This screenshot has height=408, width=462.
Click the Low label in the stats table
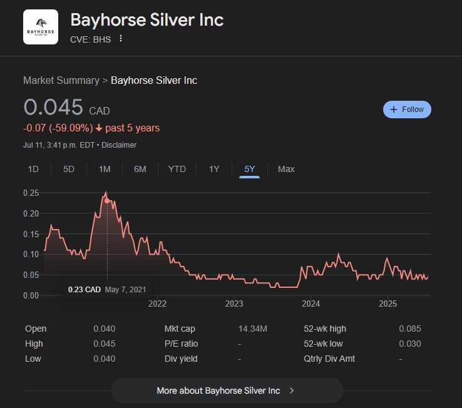[x=33, y=359]
